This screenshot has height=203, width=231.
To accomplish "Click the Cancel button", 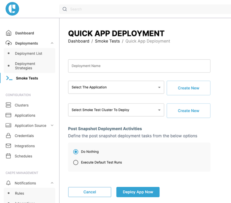I will click(90, 192).
